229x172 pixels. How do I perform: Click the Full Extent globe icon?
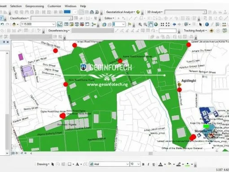click(x=156, y=24)
